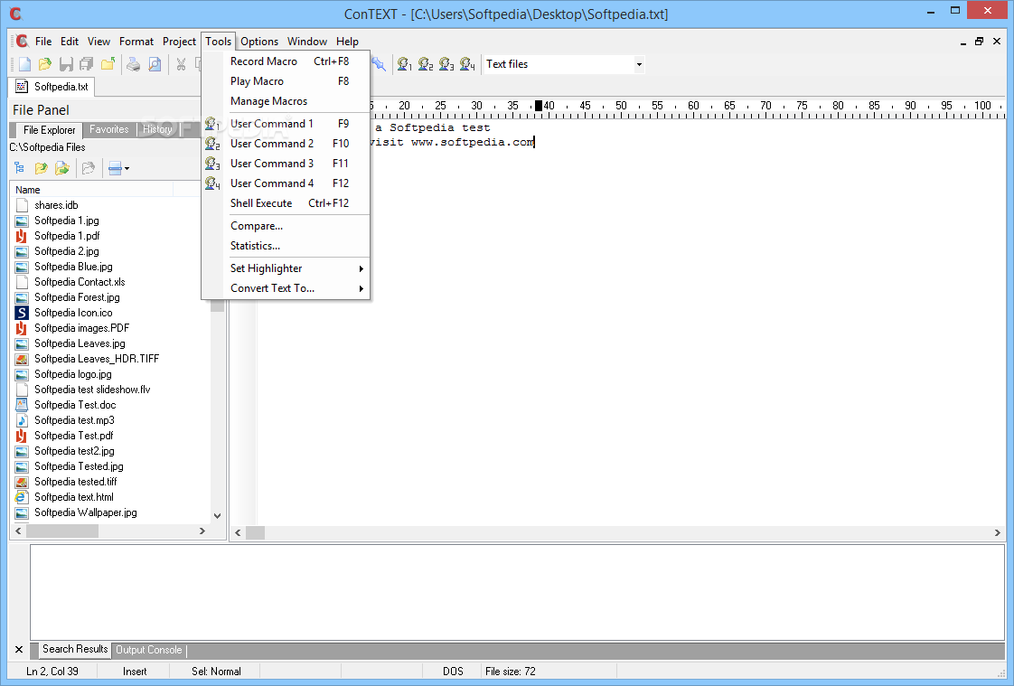Click the ConTEXT application logo in menu bar

(22, 42)
